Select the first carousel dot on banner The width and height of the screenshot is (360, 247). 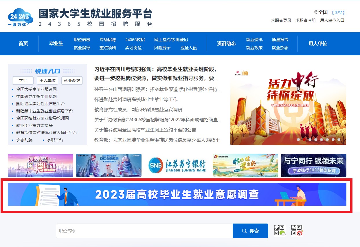coord(298,140)
